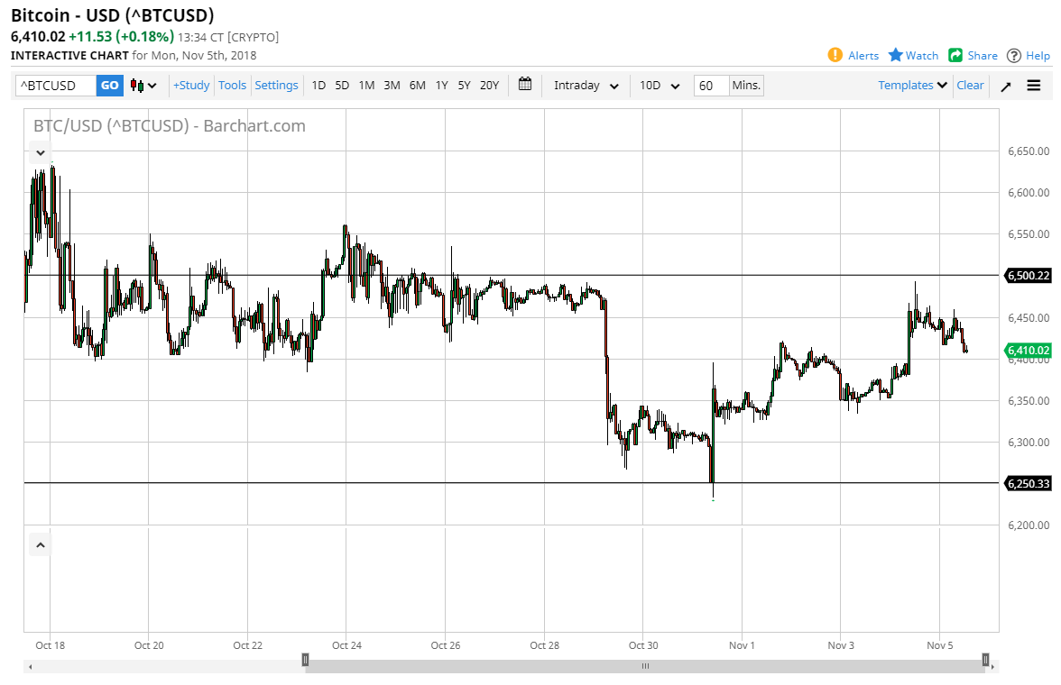This screenshot has width=1061, height=685.
Task: Open the 10D time range dropdown
Action: (660, 86)
